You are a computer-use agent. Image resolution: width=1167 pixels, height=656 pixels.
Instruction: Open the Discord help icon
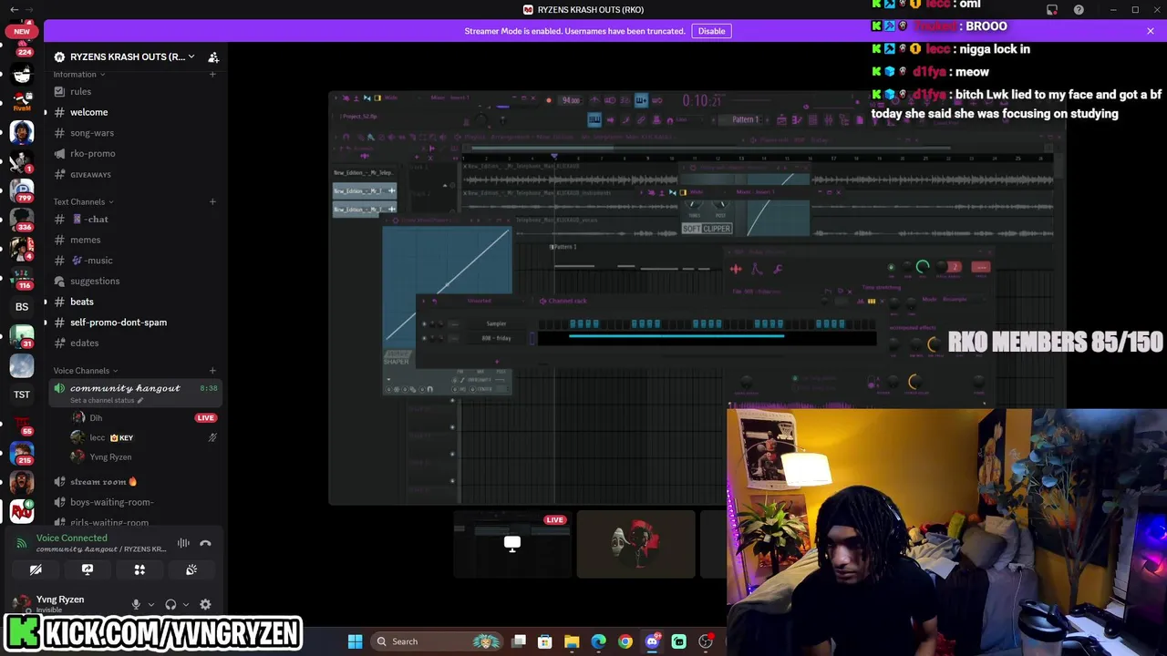[1079, 9]
